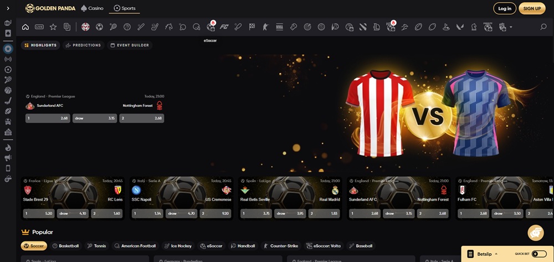The image size is (554, 262).
Task: Select Baseball in Popular filters
Action: pos(361,246)
